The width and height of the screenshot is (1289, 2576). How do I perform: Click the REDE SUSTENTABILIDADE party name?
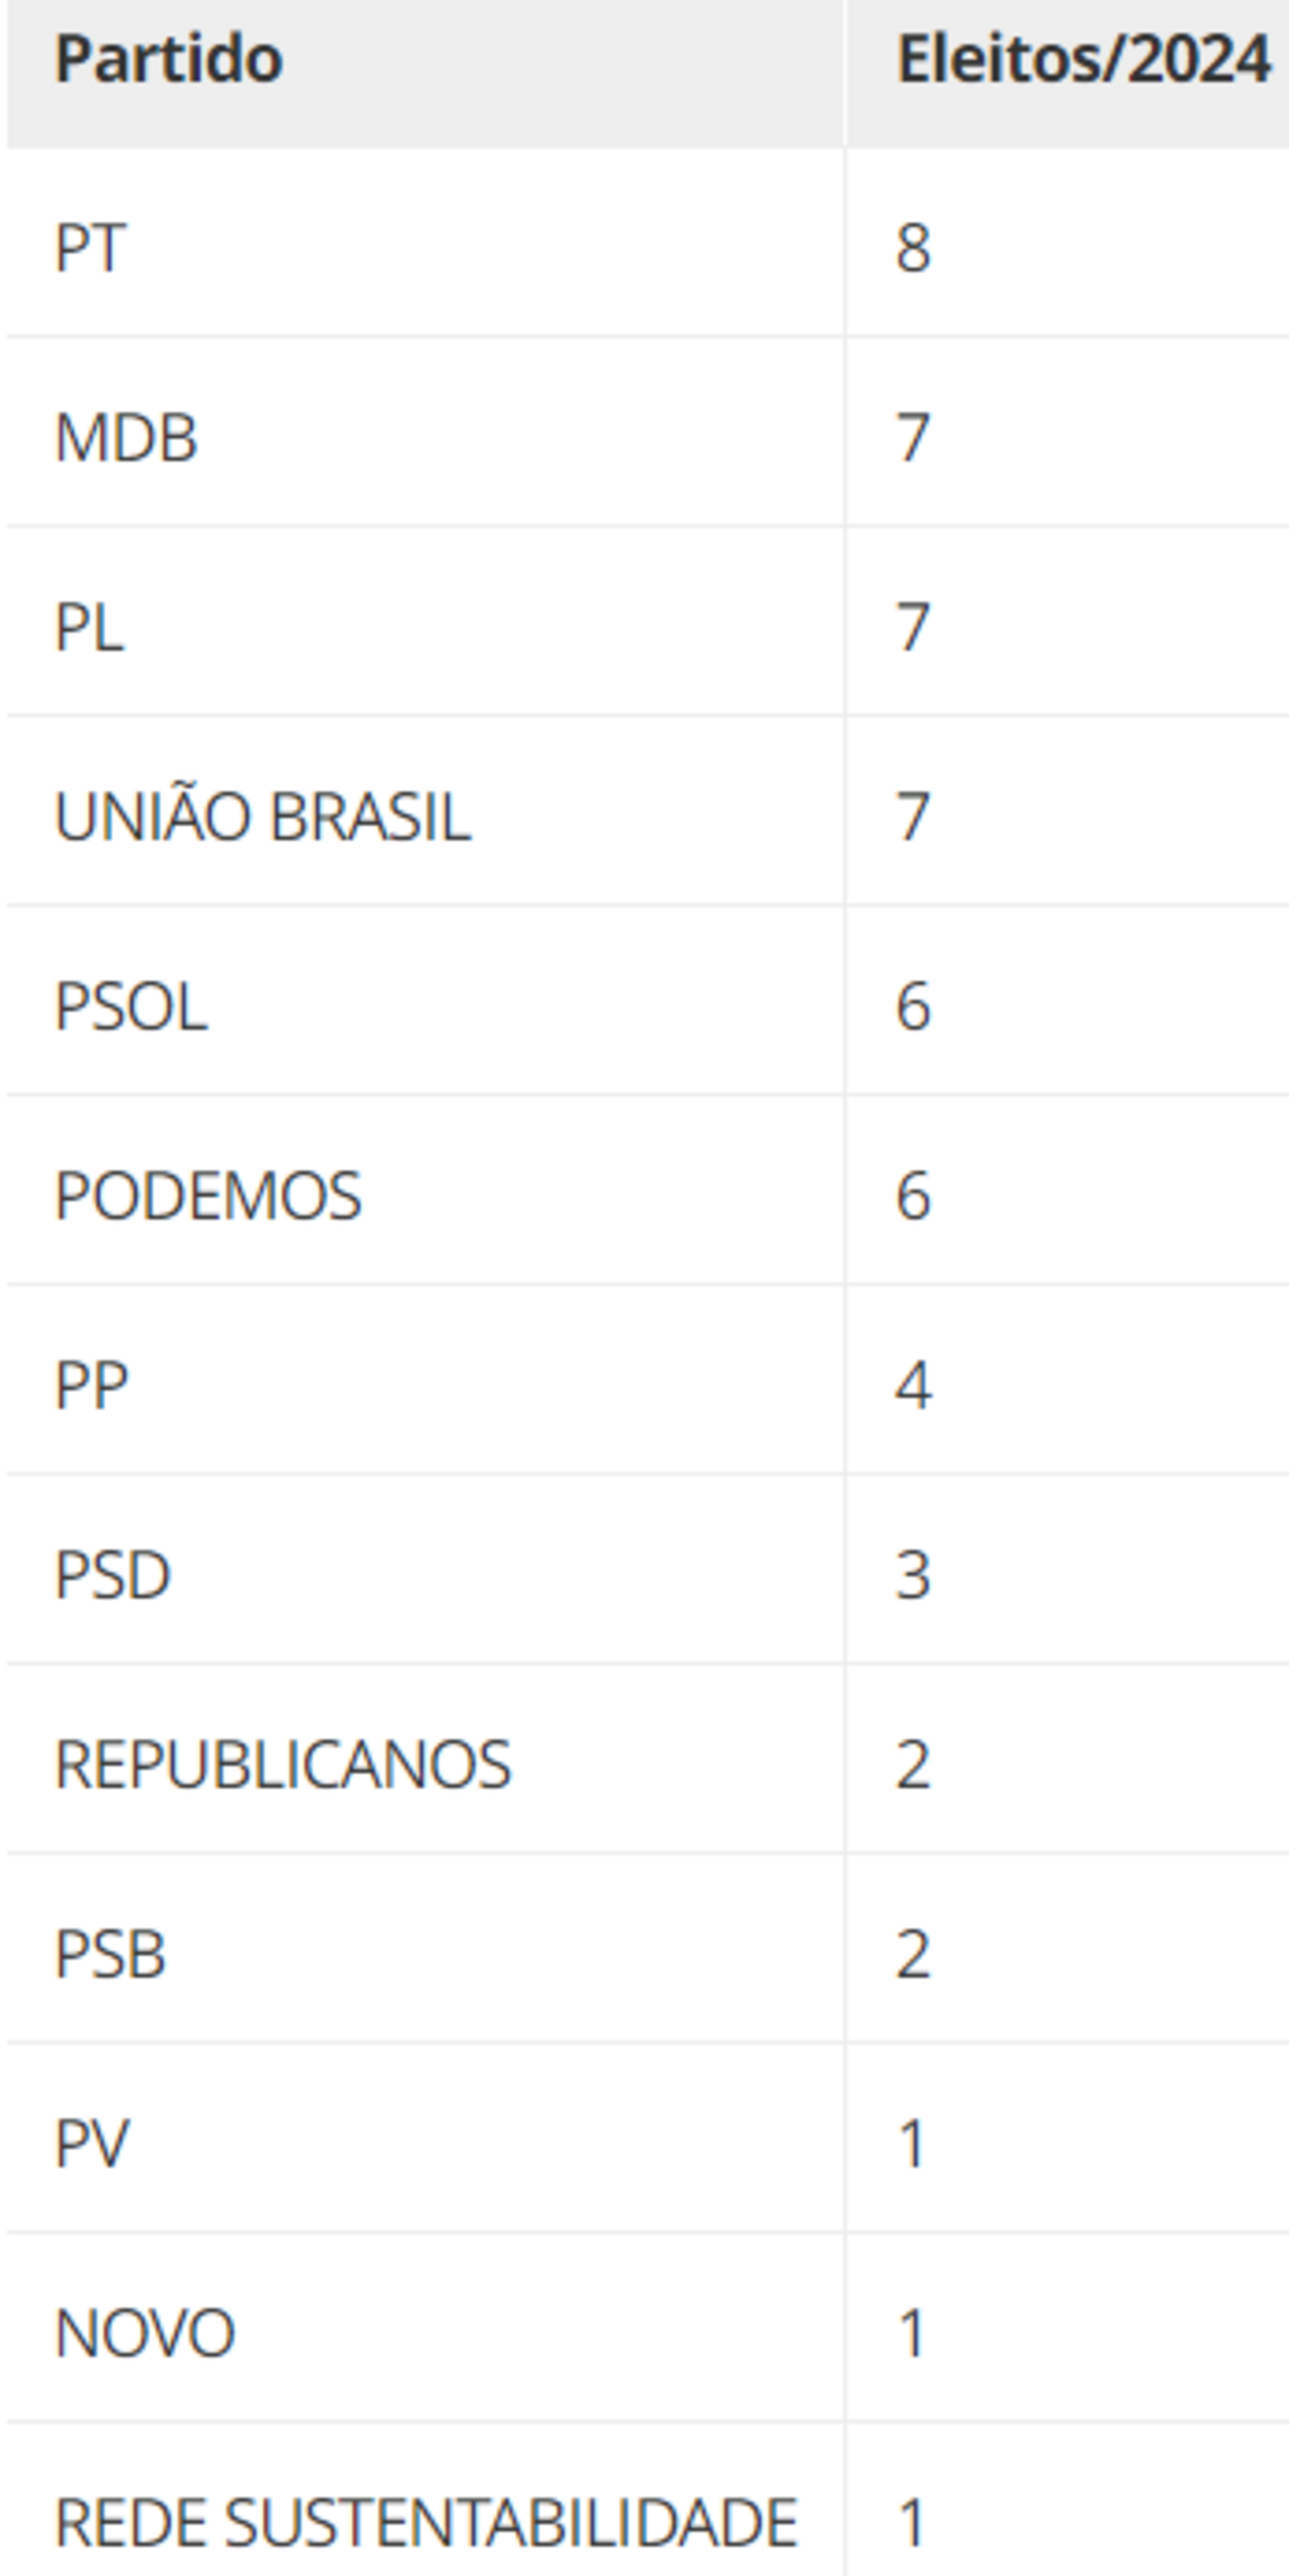(x=426, y=2523)
